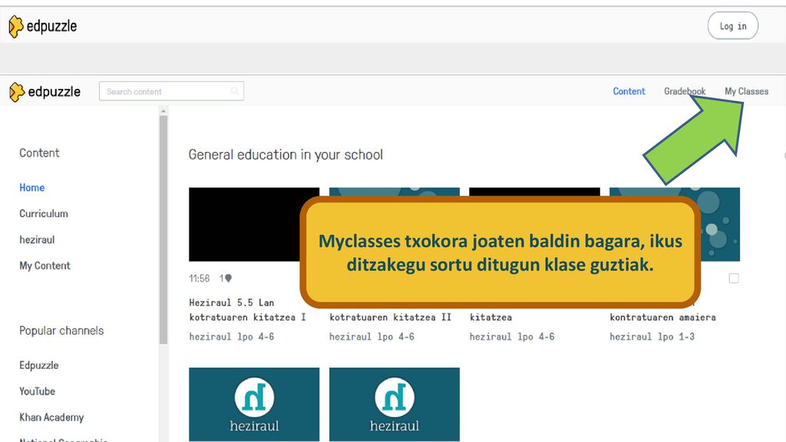Viewport: 786px width, 442px height.
Task: Open the Content tab
Action: pos(629,91)
